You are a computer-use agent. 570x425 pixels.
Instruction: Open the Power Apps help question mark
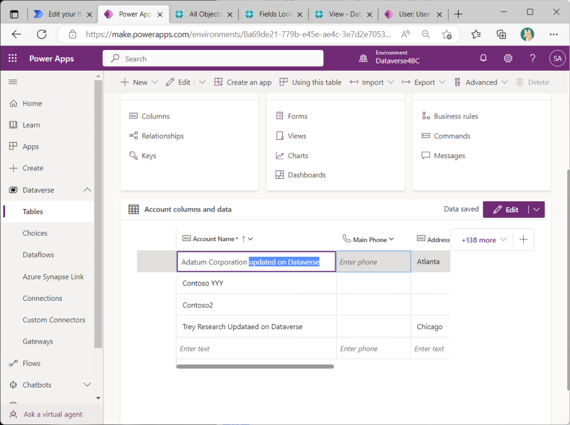coord(533,58)
